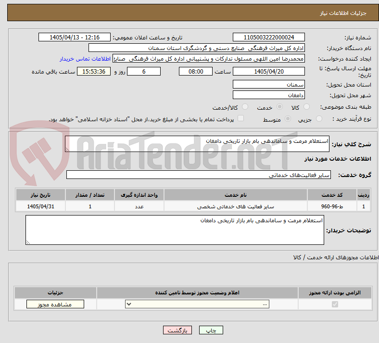This screenshot has height=343, width=379.
Task: Click the تاریخ نیاز column header
Action: 40,195
